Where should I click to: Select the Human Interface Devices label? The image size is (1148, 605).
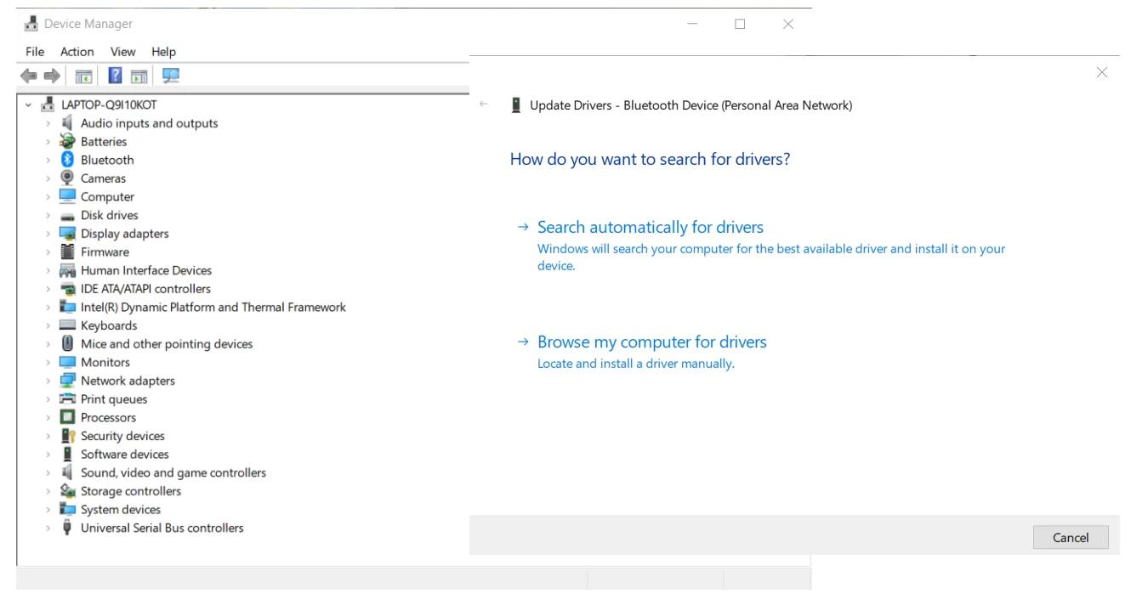point(146,271)
